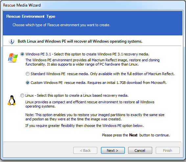
Task: Click the Note about imaged partitions text
Action: [x=95, y=117]
